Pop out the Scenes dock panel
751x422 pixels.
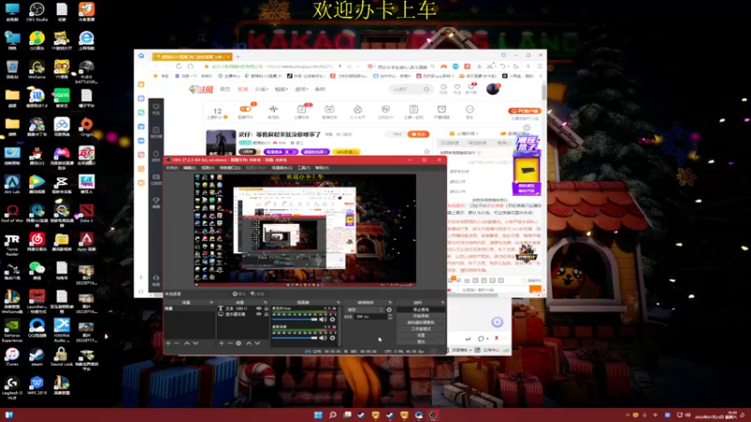click(x=211, y=302)
